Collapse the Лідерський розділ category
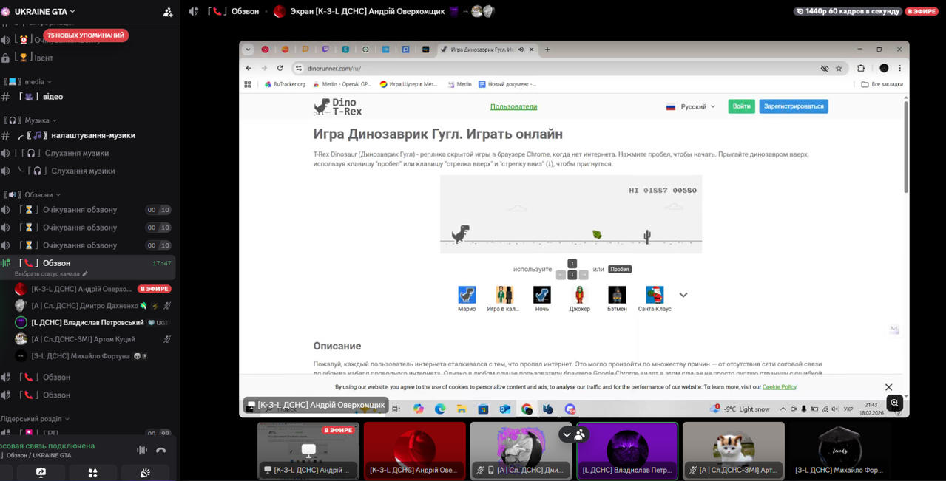The image size is (946, 481). [x=36, y=419]
